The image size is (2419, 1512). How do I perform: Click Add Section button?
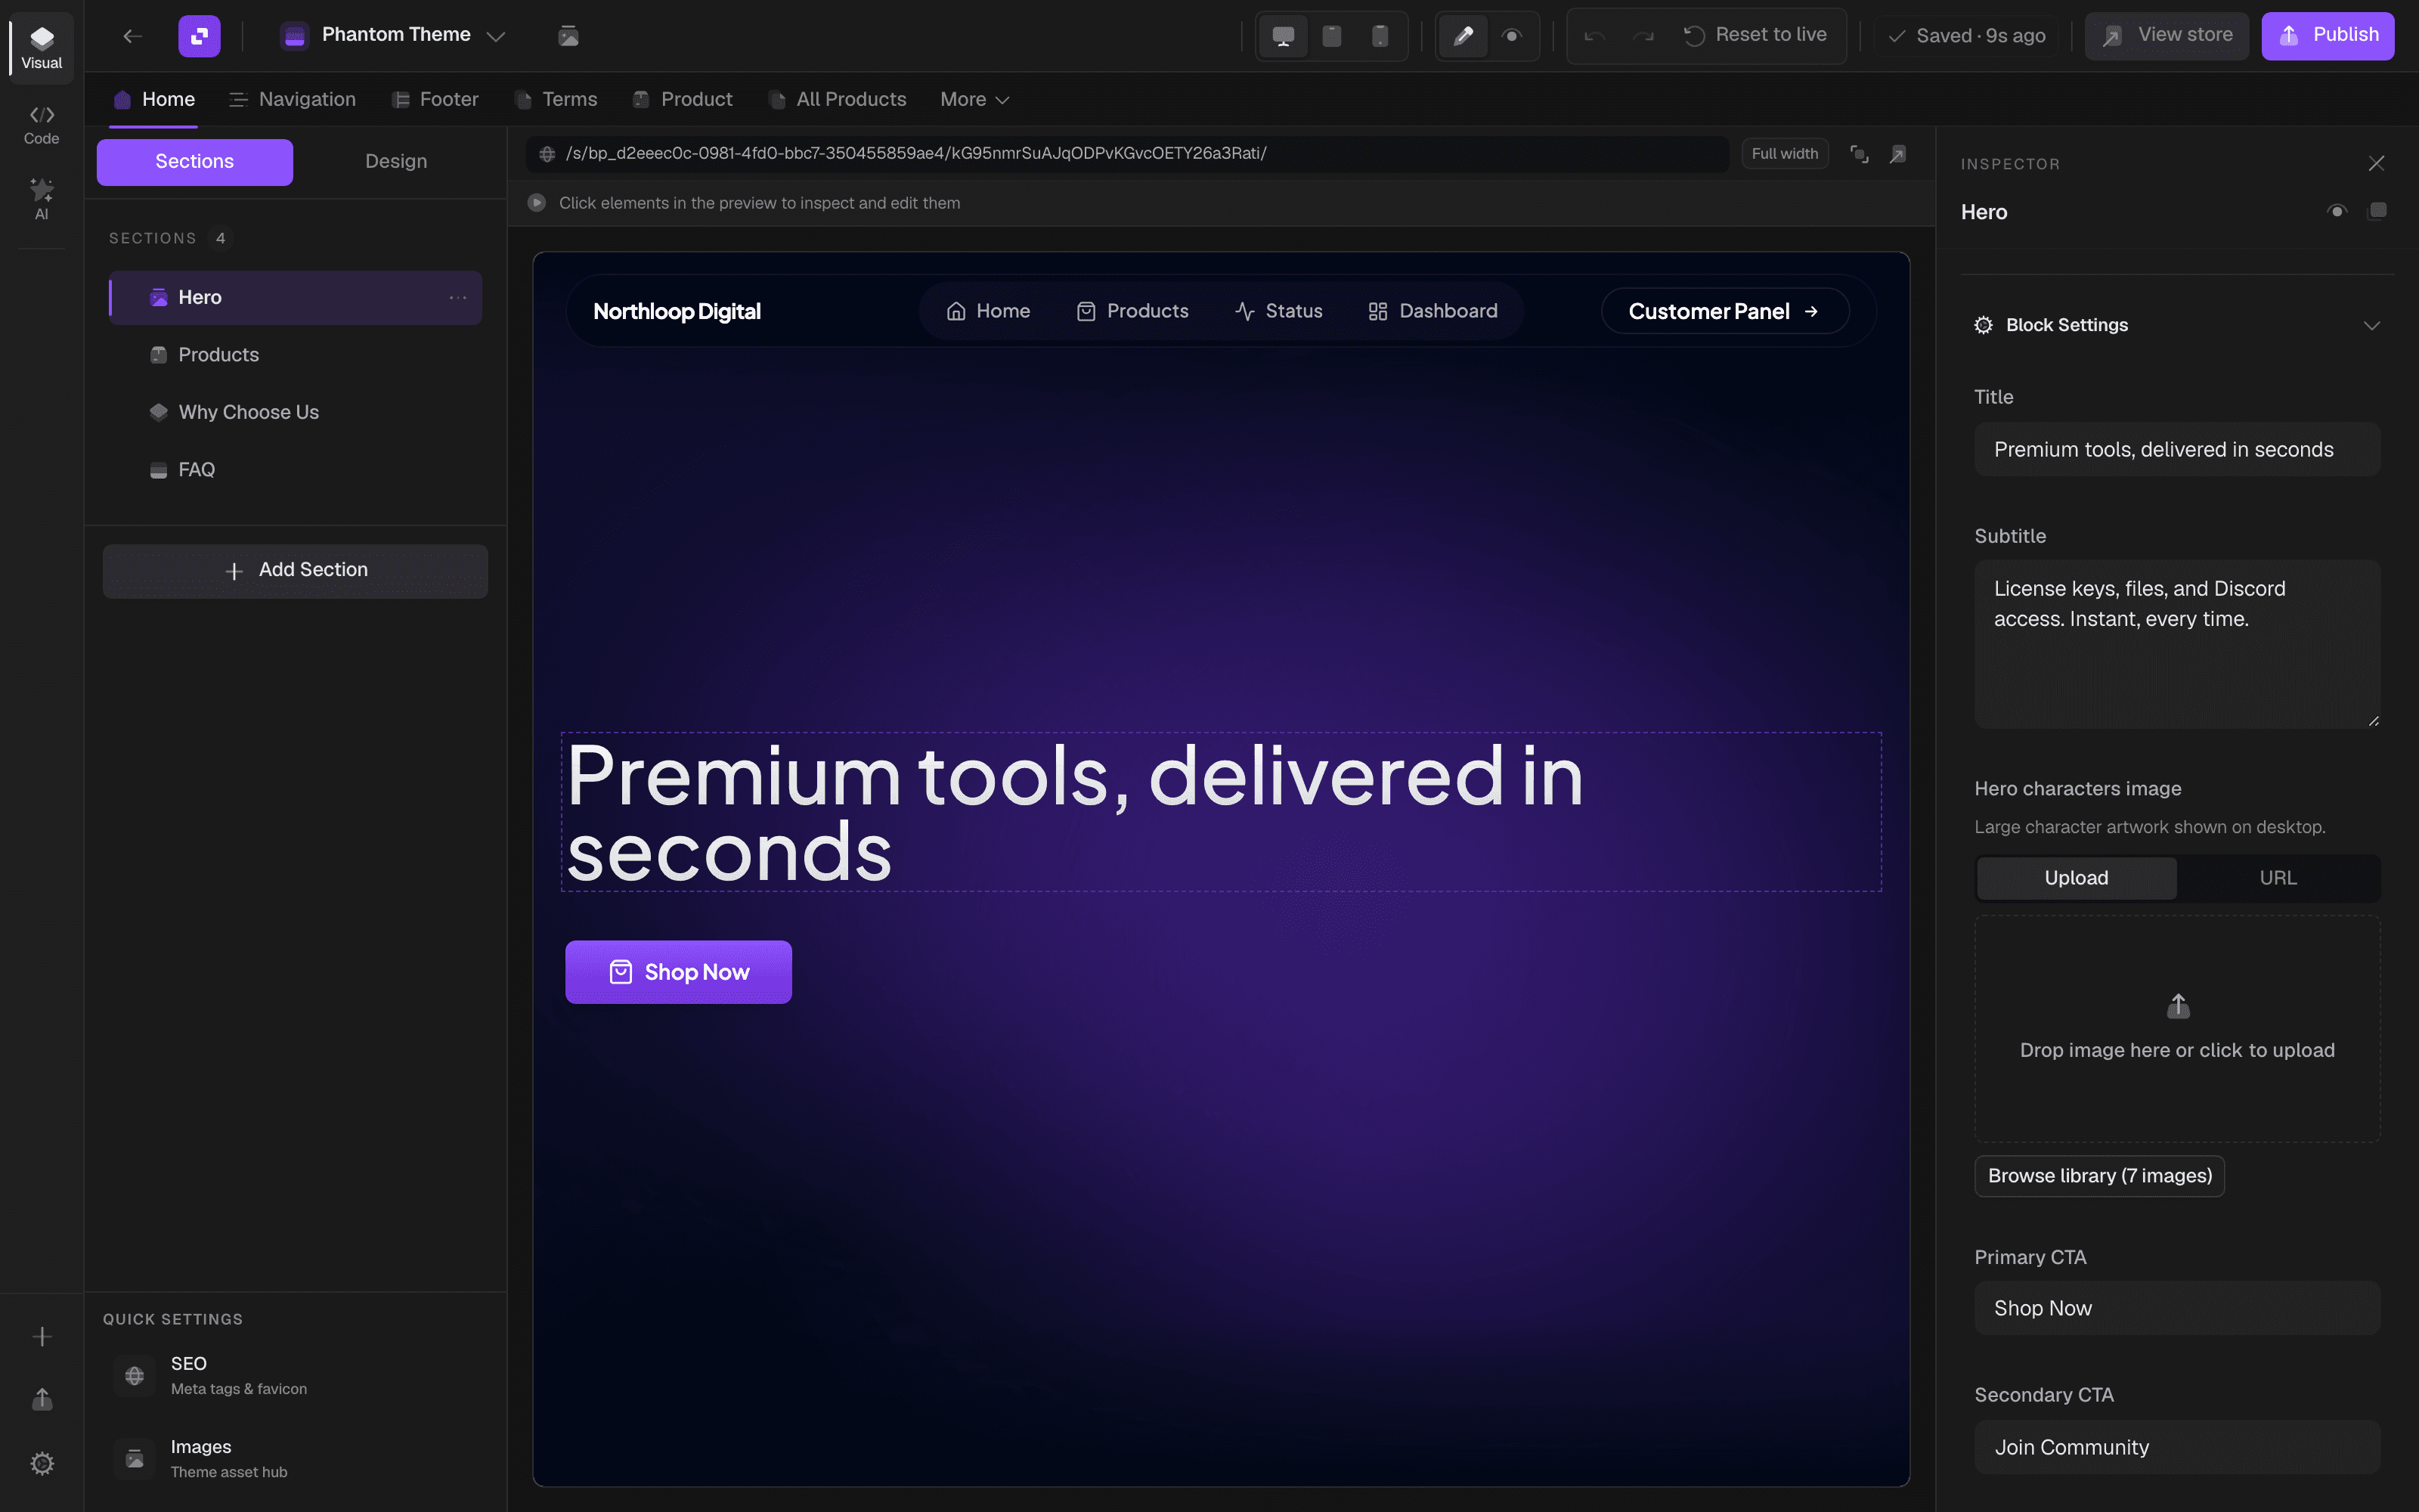(295, 571)
